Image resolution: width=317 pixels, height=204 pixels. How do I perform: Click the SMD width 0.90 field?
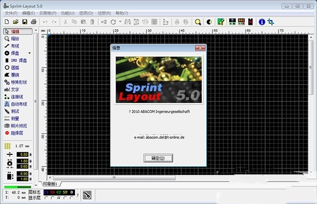[x=23, y=174]
